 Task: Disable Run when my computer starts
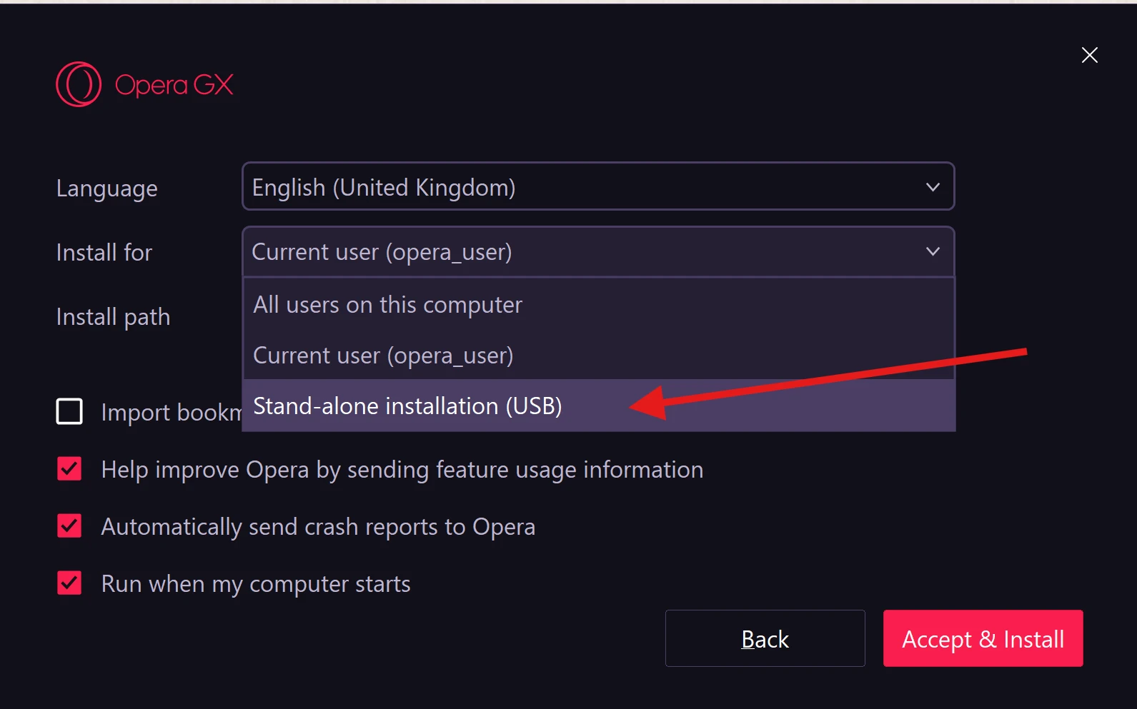(x=69, y=583)
